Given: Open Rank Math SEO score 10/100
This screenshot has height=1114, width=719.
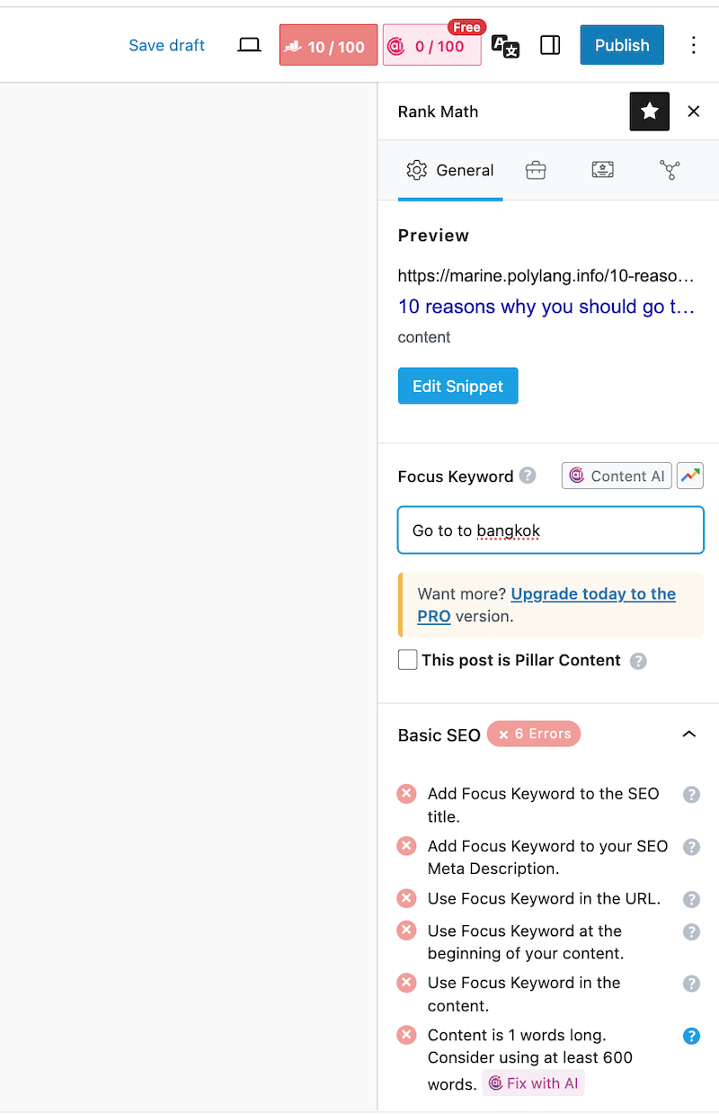Looking at the screenshot, I should [328, 46].
